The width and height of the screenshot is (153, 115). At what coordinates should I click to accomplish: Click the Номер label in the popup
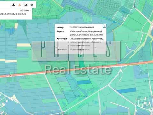[60, 27]
